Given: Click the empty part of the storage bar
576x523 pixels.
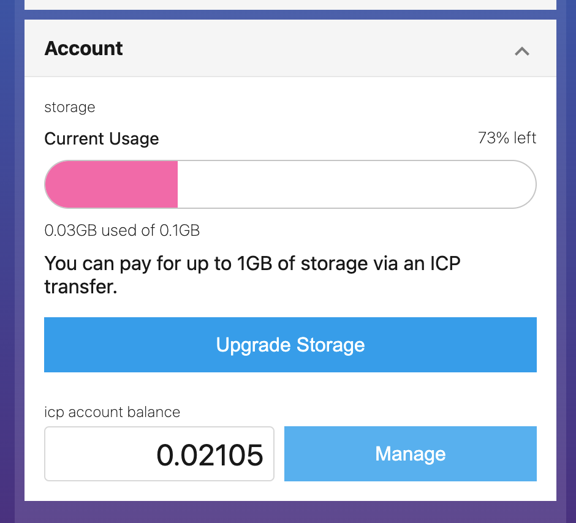Looking at the screenshot, I should (x=355, y=184).
